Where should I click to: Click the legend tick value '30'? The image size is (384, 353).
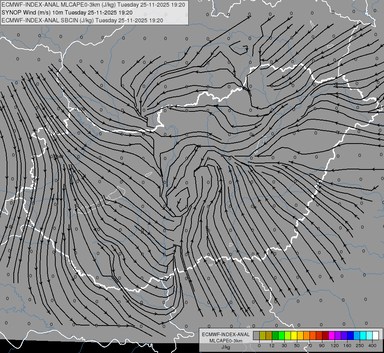(x=284, y=346)
